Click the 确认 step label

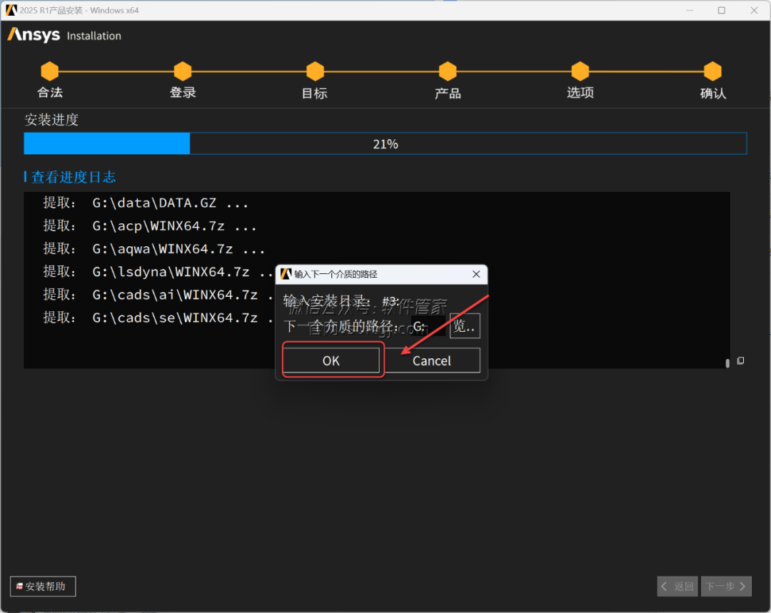[713, 93]
